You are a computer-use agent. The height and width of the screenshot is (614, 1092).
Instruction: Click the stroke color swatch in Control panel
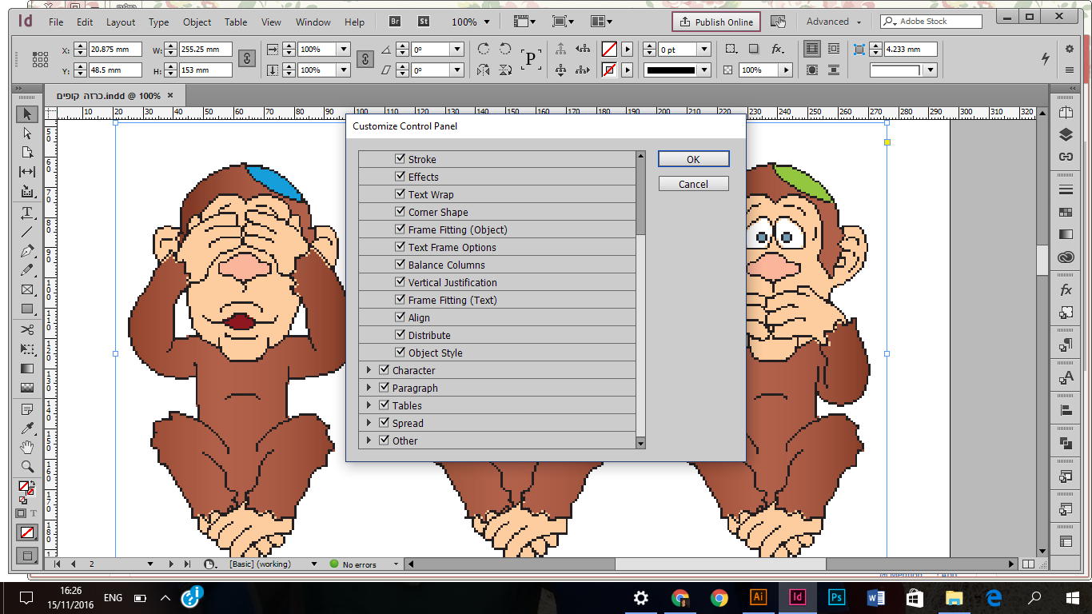(x=609, y=70)
